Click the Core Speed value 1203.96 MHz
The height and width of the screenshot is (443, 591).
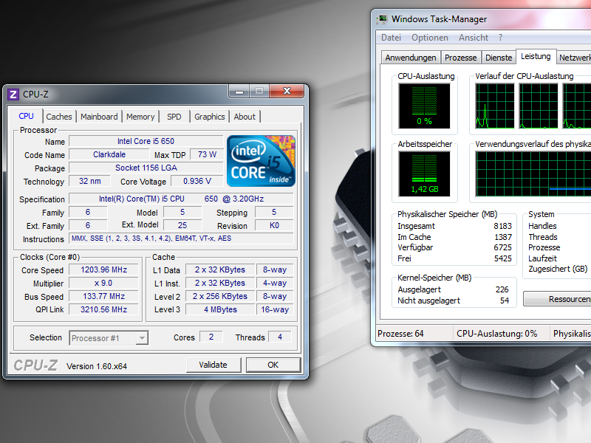click(103, 269)
